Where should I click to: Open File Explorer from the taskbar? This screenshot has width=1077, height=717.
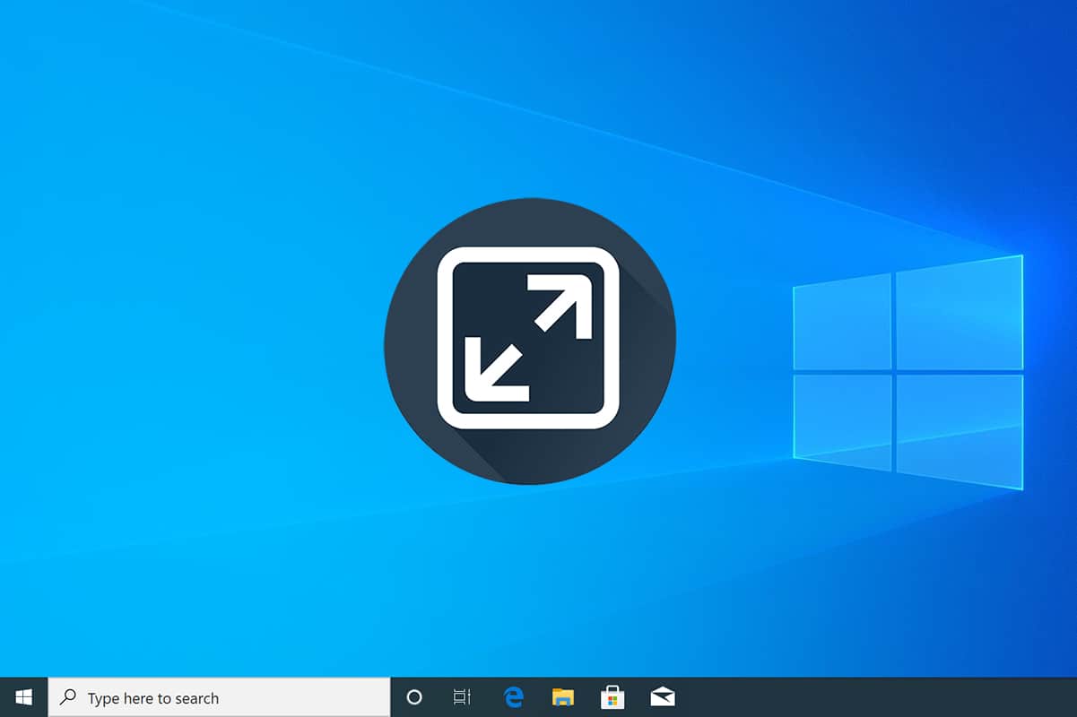(x=562, y=697)
